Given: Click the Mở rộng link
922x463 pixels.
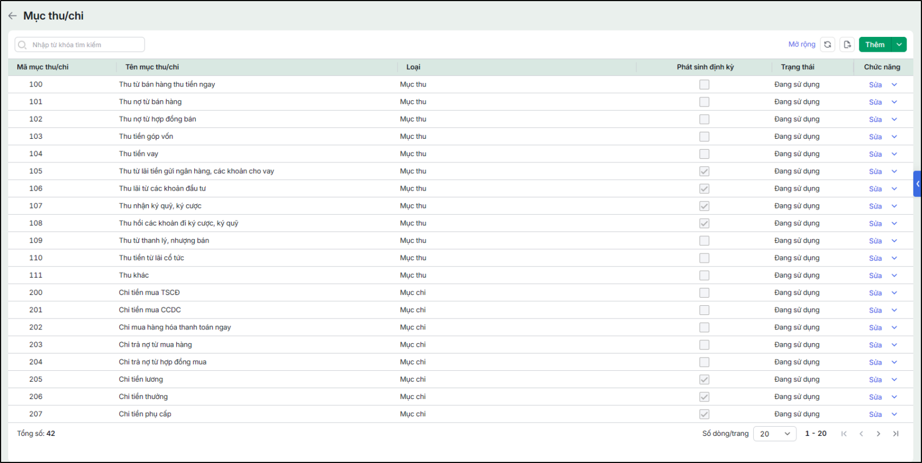Looking at the screenshot, I should (x=802, y=44).
